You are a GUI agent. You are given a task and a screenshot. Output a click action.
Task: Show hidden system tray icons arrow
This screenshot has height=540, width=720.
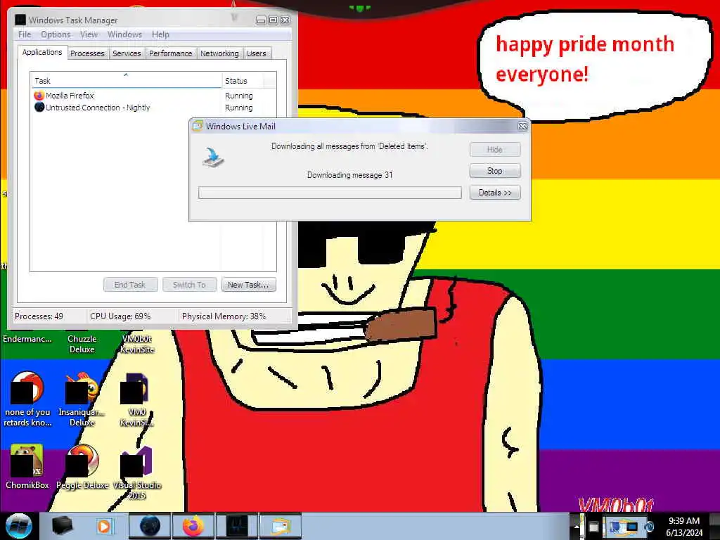point(577,527)
